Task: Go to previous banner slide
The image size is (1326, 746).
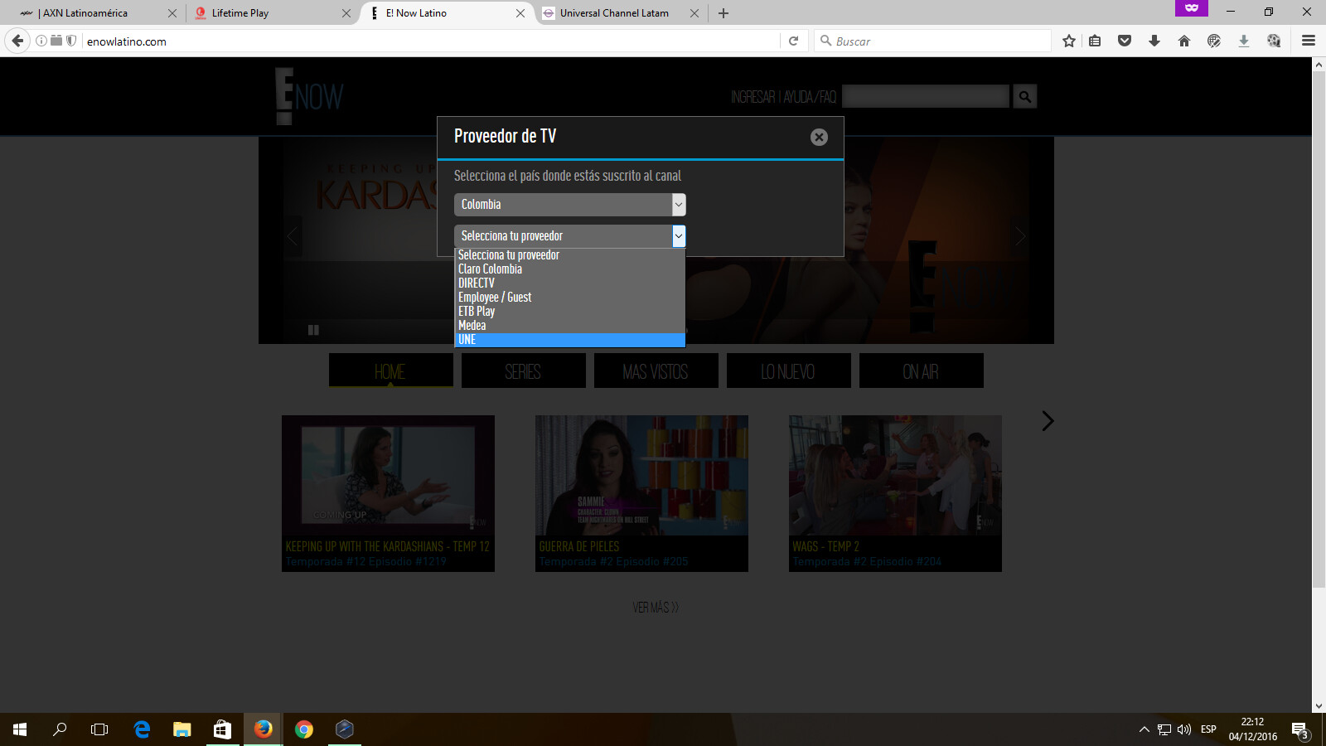Action: (x=292, y=236)
